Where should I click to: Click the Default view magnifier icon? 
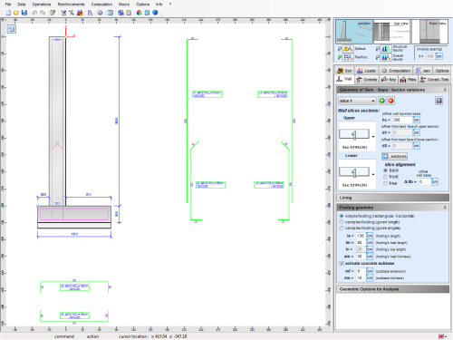pyautogui.click(x=348, y=49)
